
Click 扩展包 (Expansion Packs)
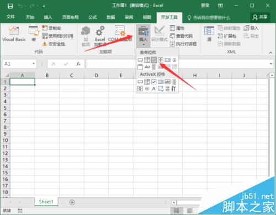tap(227, 36)
